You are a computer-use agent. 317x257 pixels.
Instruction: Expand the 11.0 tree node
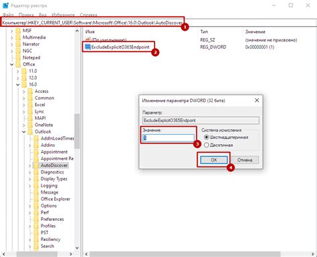click(18, 71)
